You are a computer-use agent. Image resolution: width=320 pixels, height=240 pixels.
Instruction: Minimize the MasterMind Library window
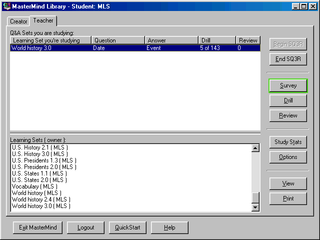pyautogui.click(x=295, y=6)
